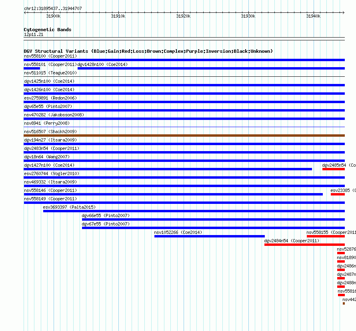Open the dgv1428n100 (Coe2014) variant
Image resolution: width=356 pixels, height=331 pixels.
[103, 64]
